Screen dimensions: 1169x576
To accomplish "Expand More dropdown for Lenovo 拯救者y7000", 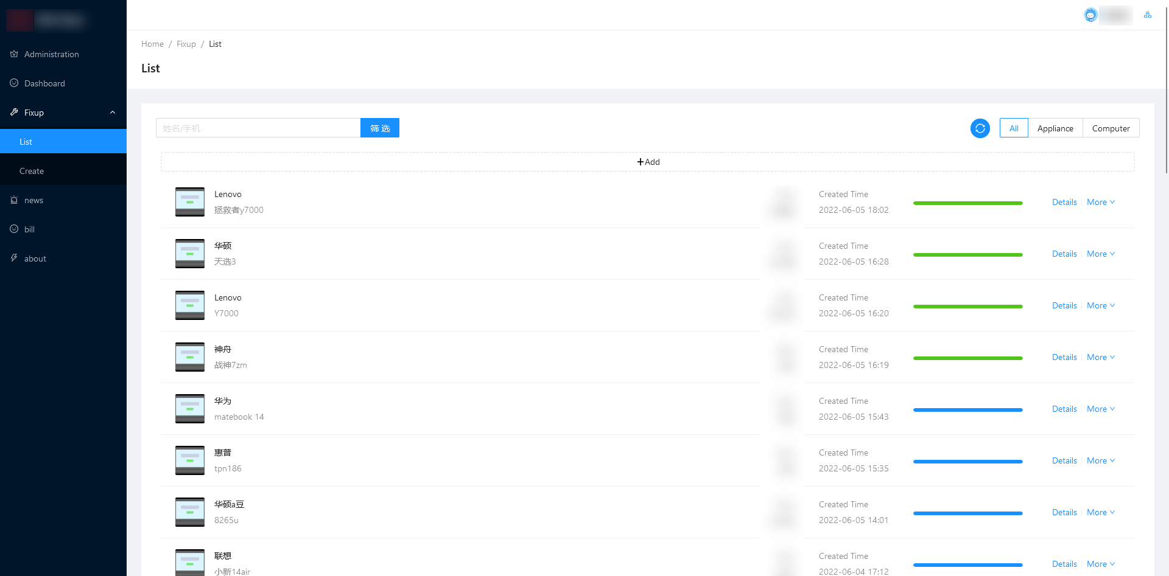I will point(1101,202).
